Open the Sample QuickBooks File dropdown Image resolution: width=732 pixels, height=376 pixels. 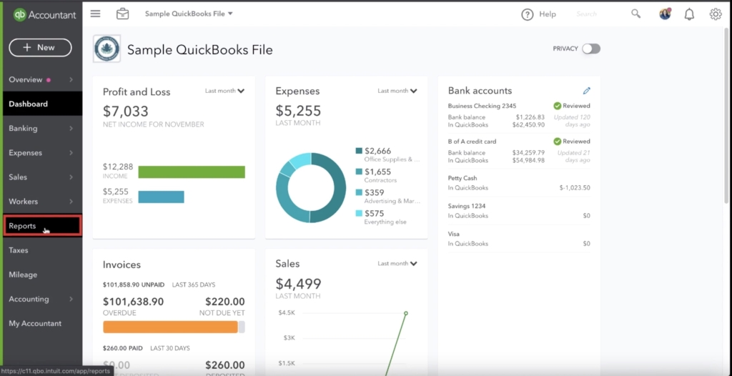pyautogui.click(x=189, y=14)
